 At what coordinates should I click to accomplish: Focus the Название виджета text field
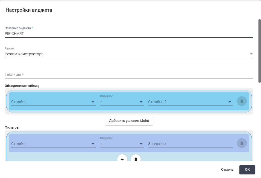coord(128,34)
